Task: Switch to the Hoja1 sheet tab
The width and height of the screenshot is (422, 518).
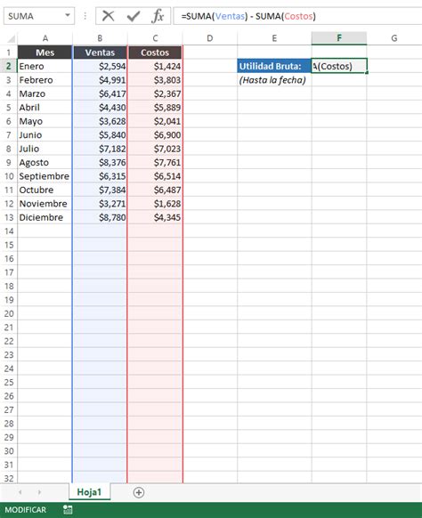Action: pyautogui.click(x=89, y=492)
